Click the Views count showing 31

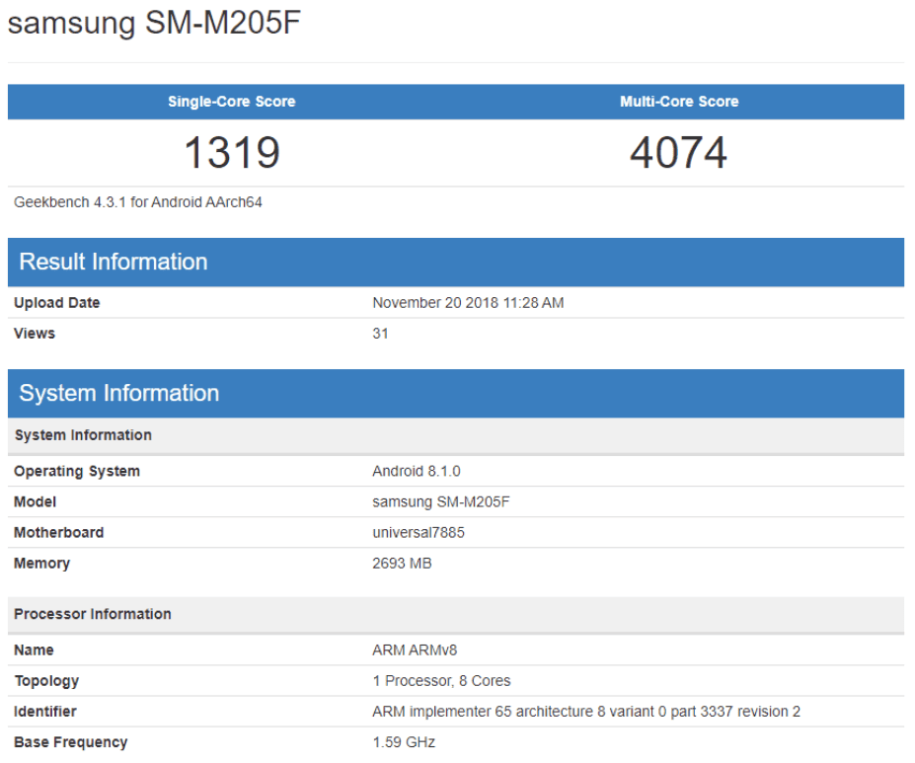[x=377, y=334]
